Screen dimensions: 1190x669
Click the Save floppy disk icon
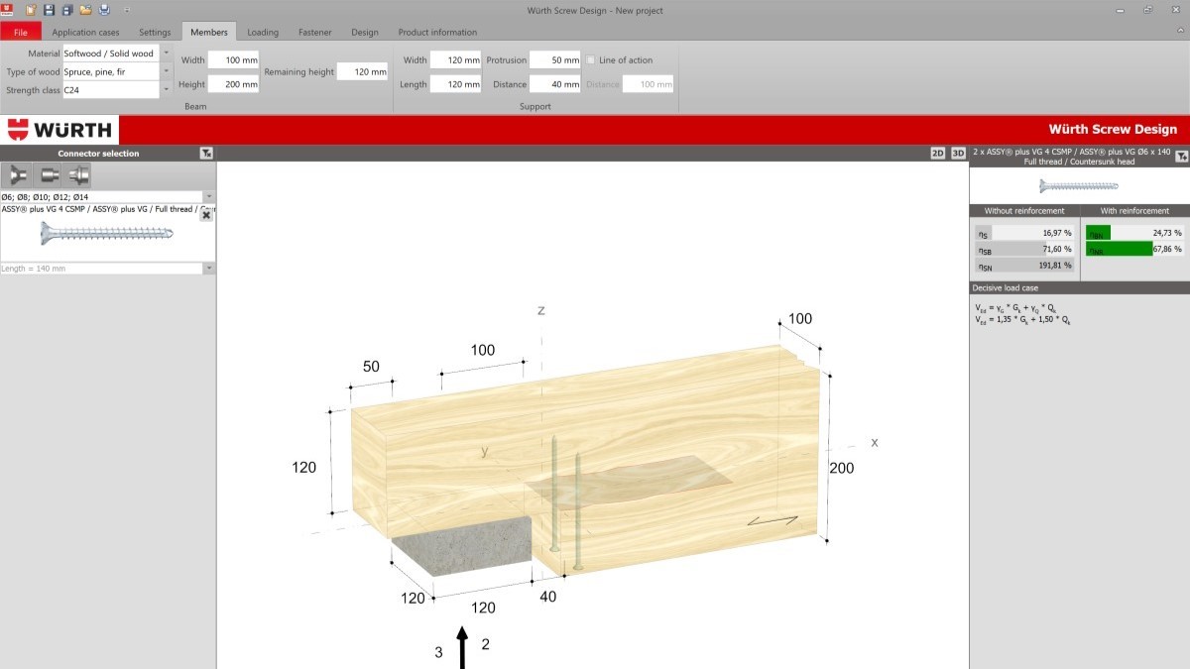[x=50, y=10]
